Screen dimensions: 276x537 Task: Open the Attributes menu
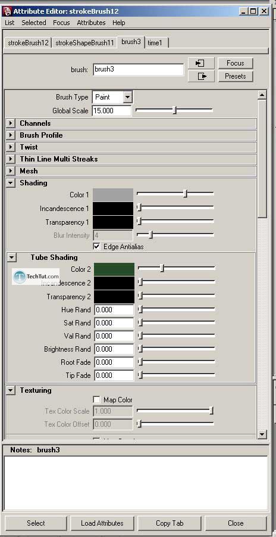tap(91, 23)
